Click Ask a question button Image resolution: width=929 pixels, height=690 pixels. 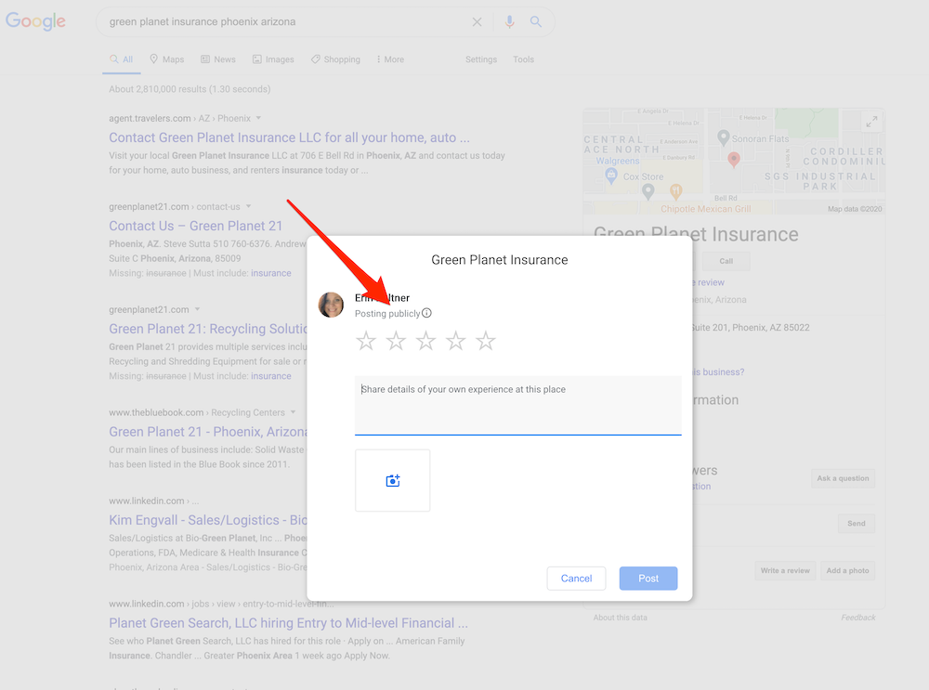tap(843, 478)
